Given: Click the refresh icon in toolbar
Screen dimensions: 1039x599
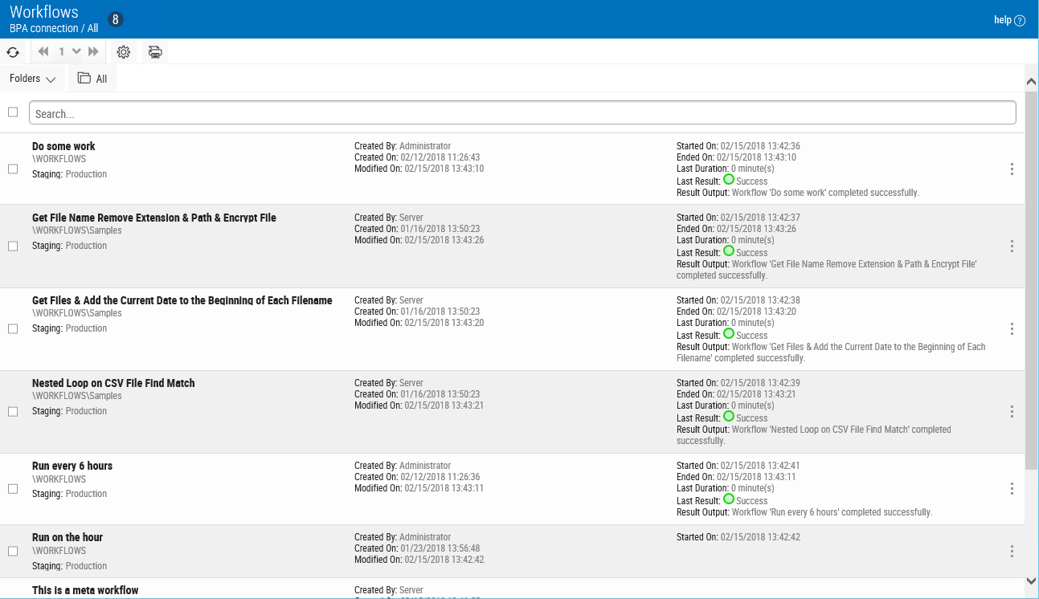Looking at the screenshot, I should (x=13, y=52).
